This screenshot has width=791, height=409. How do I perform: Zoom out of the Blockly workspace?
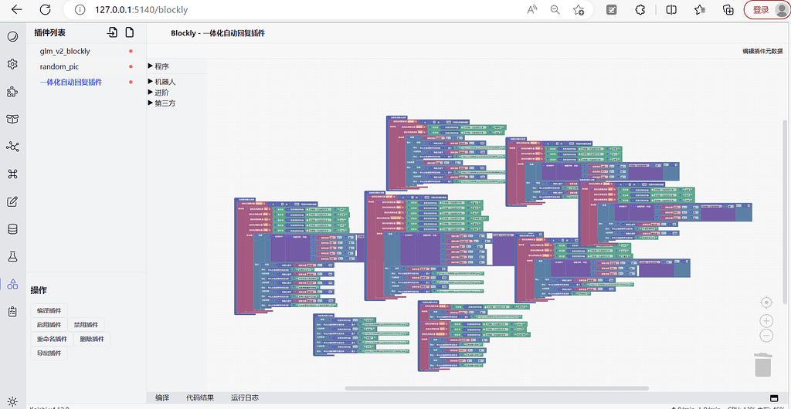click(x=766, y=336)
